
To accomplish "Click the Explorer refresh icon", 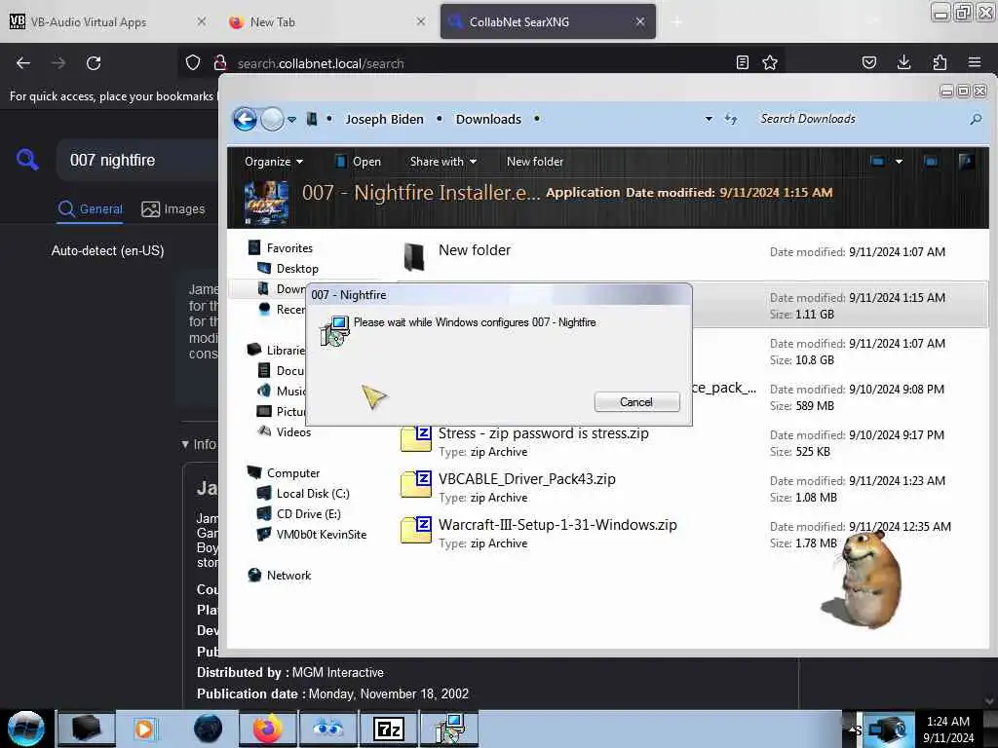I will click(731, 119).
